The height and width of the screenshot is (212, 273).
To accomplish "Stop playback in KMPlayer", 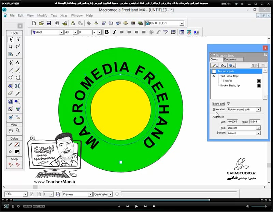I will click(x=154, y=206).
